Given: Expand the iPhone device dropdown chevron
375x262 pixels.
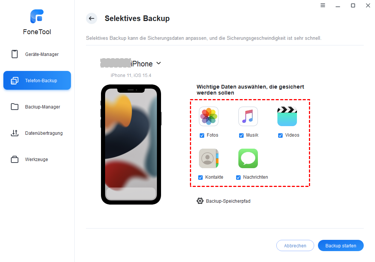Looking at the screenshot, I should (x=158, y=63).
